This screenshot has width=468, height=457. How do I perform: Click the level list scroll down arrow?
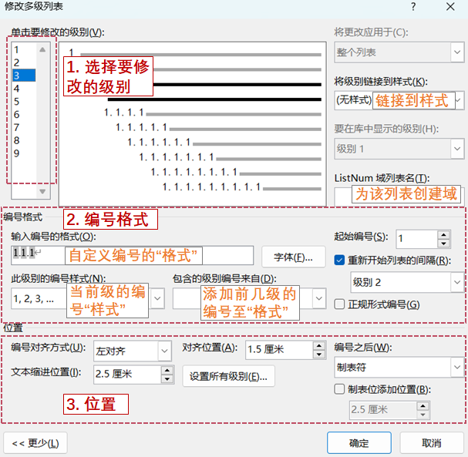(x=42, y=192)
